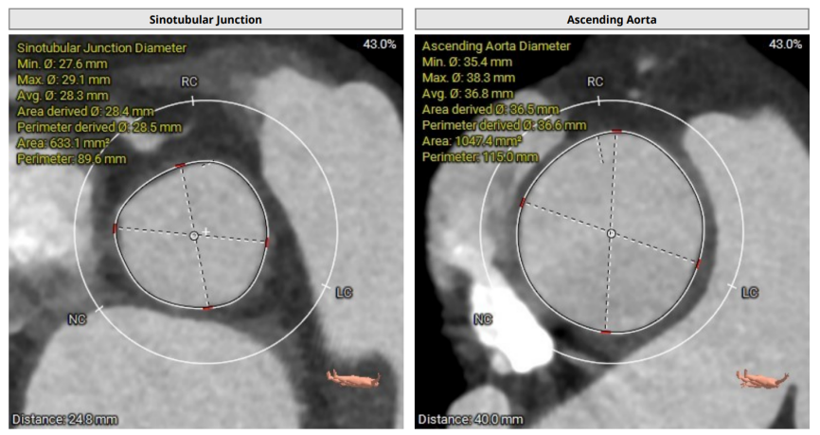Click 'Perimeter derived Ø: 36.6 mm' text

504,125
